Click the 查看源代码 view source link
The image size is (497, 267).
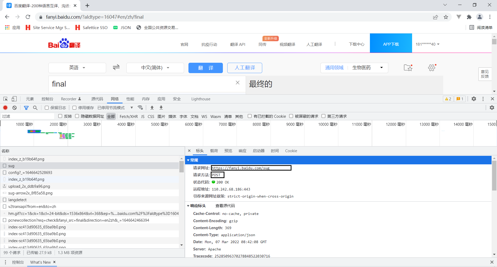click(x=225, y=206)
